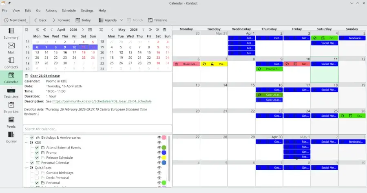Collapse the Quickfix.es calendar group
This screenshot has width=367, height=193.
coord(26,168)
